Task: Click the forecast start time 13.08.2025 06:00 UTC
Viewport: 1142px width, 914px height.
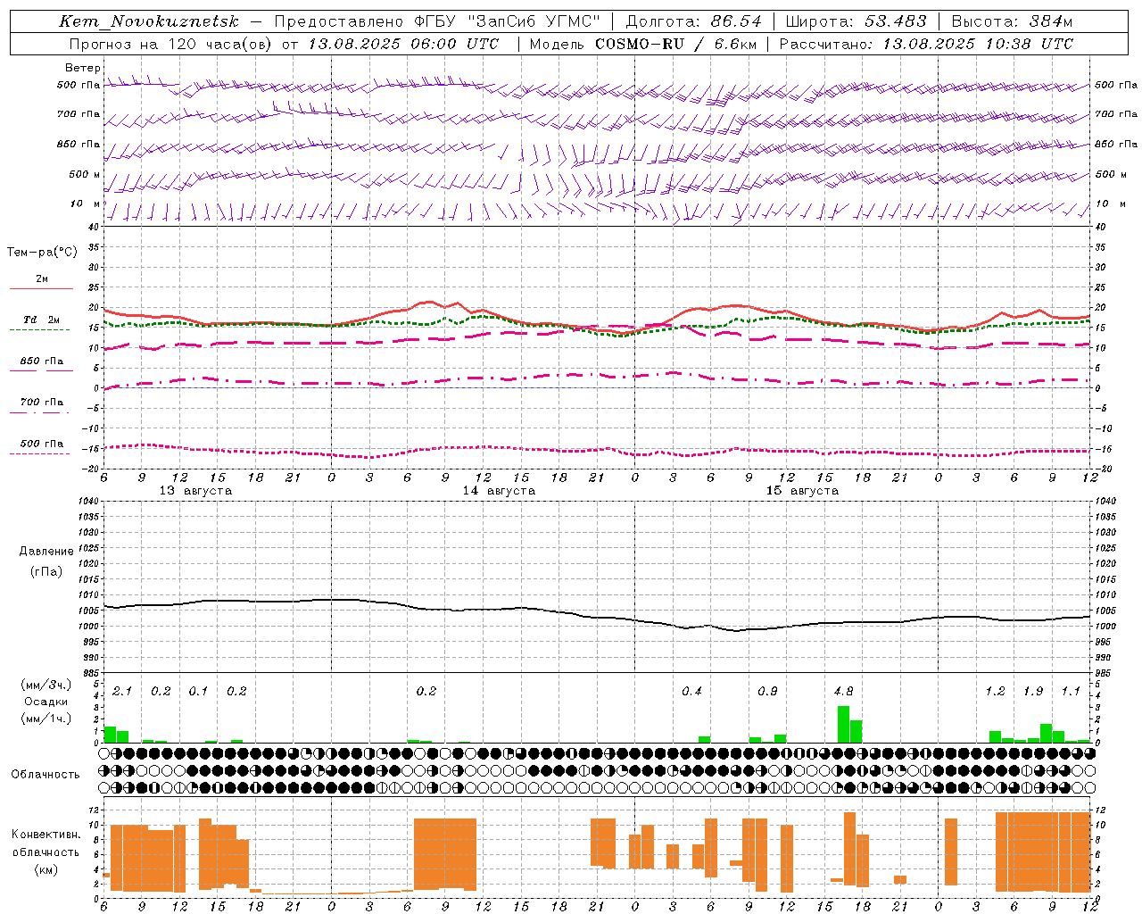Action: click(403, 44)
